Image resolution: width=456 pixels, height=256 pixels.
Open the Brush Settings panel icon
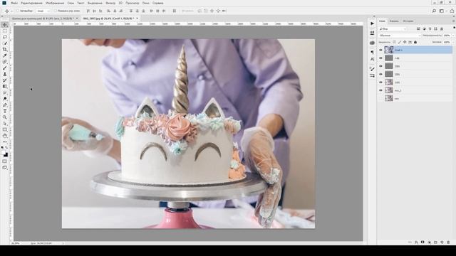click(x=372, y=69)
